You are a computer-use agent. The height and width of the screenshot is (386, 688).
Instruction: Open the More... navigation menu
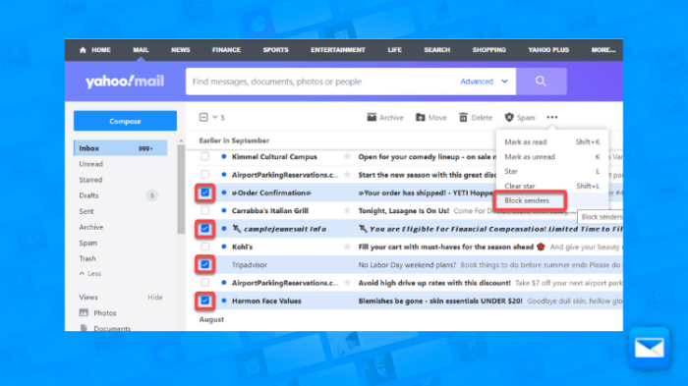[x=602, y=50]
